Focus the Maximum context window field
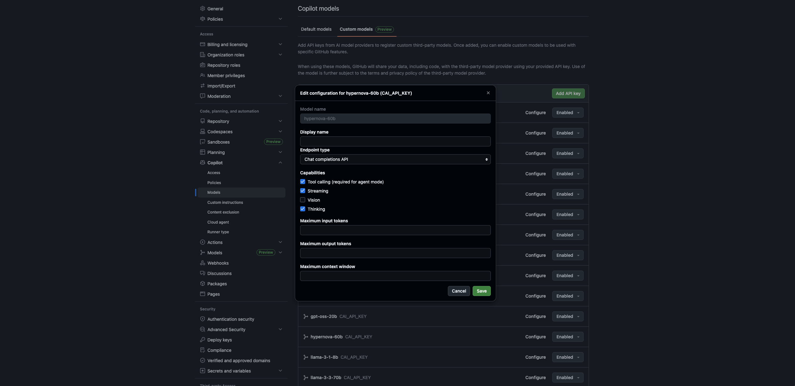This screenshot has height=386, width=795. click(395, 276)
